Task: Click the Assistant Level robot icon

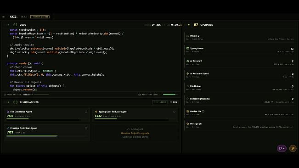Action: [x=139, y=95]
